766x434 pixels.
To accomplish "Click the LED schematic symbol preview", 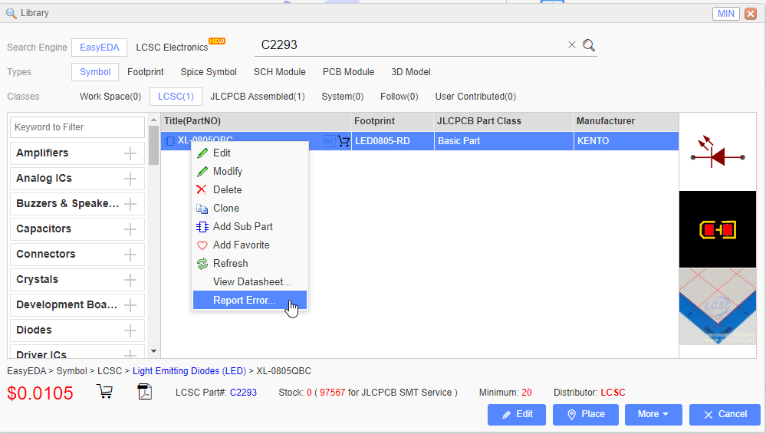I will tap(717, 152).
